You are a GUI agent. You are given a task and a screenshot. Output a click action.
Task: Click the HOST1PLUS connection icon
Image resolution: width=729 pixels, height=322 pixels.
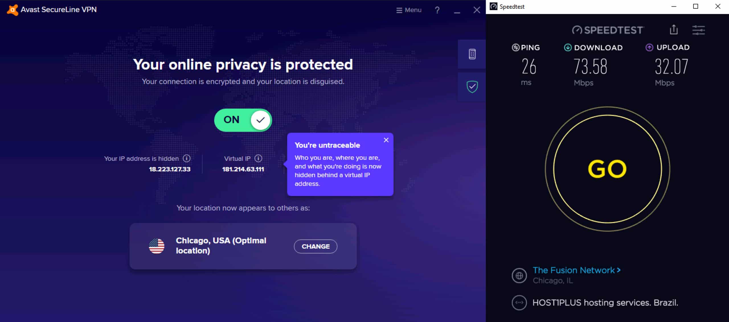(519, 302)
